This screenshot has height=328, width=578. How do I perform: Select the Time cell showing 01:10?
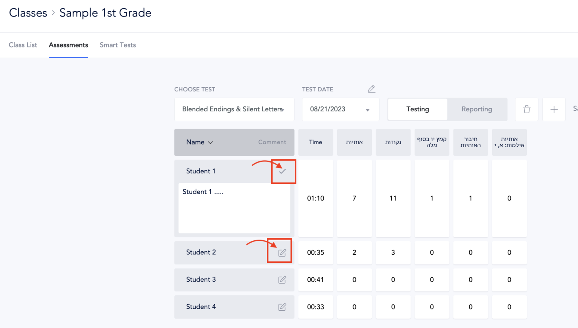(315, 198)
